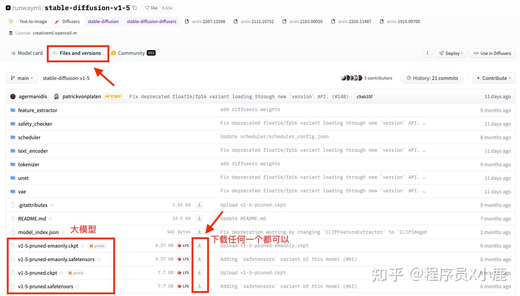Open the Contribute dropdown menu
Screen dimensions: 520x296
pyautogui.click(x=494, y=78)
